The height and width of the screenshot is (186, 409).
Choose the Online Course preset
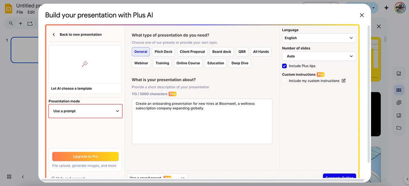pyautogui.click(x=188, y=63)
